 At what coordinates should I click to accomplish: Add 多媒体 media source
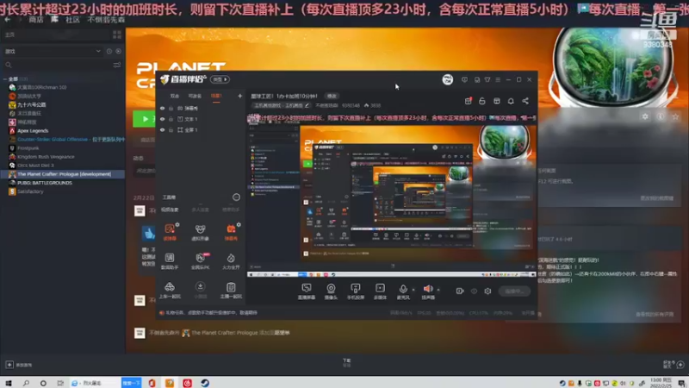(380, 291)
